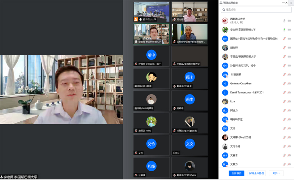This screenshot has height=180, width=294.
Task: Click Liza's profile avatar in member list
Action: point(225,102)
